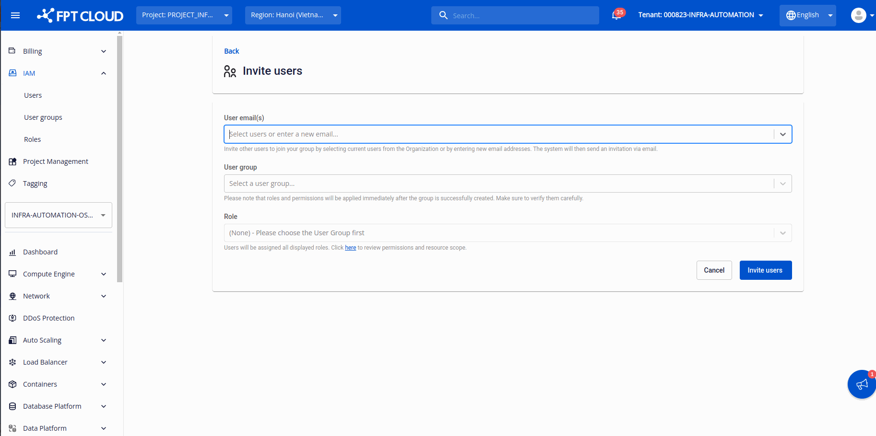Click the Database Platform icon
This screenshot has width=876, height=436.
click(12, 406)
